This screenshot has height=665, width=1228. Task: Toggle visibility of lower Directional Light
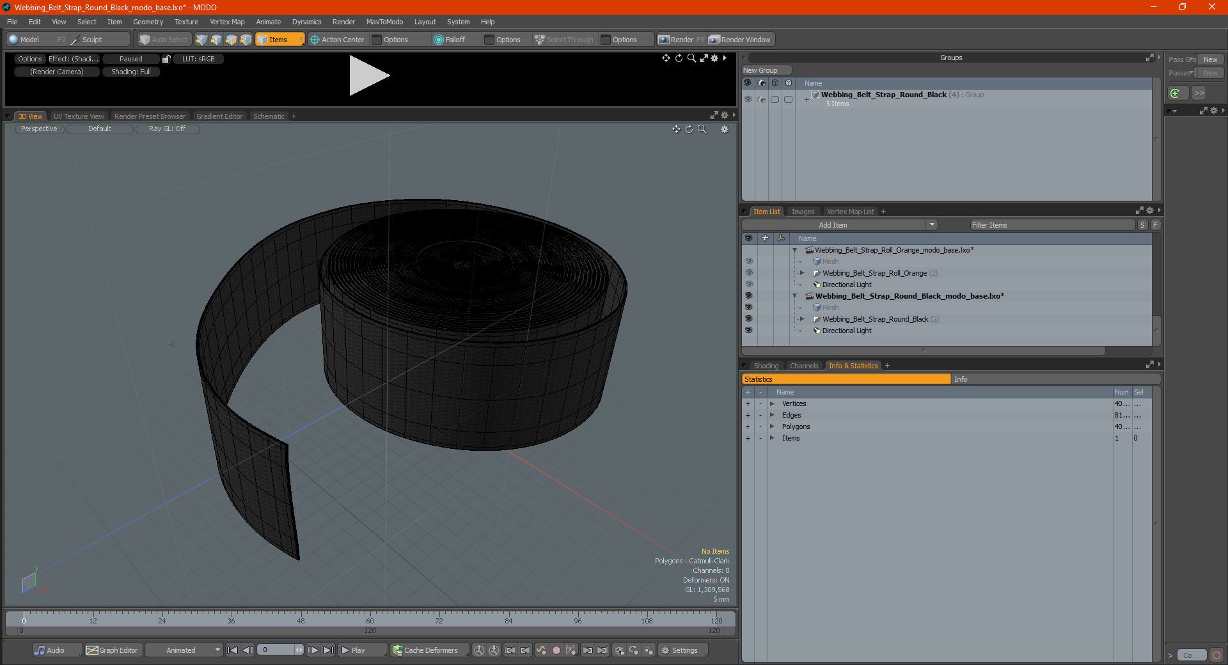749,331
